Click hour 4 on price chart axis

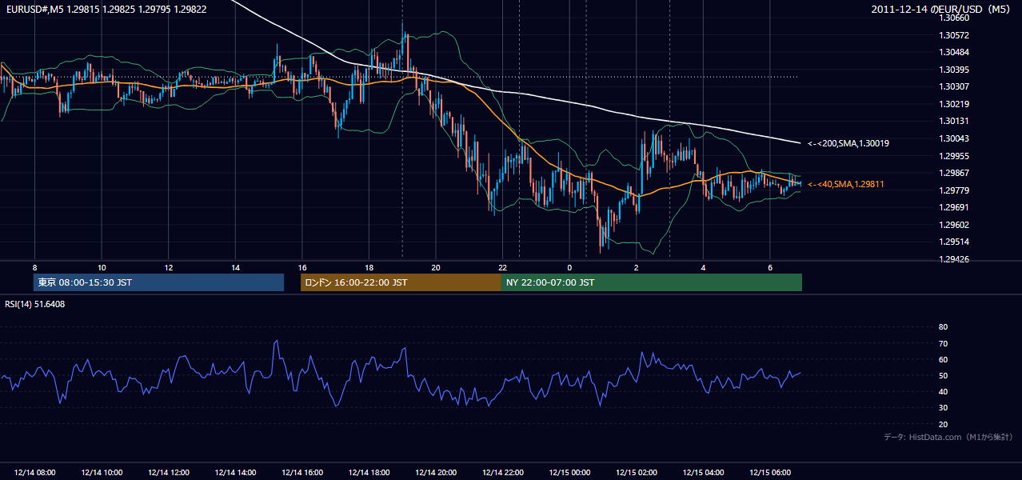[x=703, y=267]
